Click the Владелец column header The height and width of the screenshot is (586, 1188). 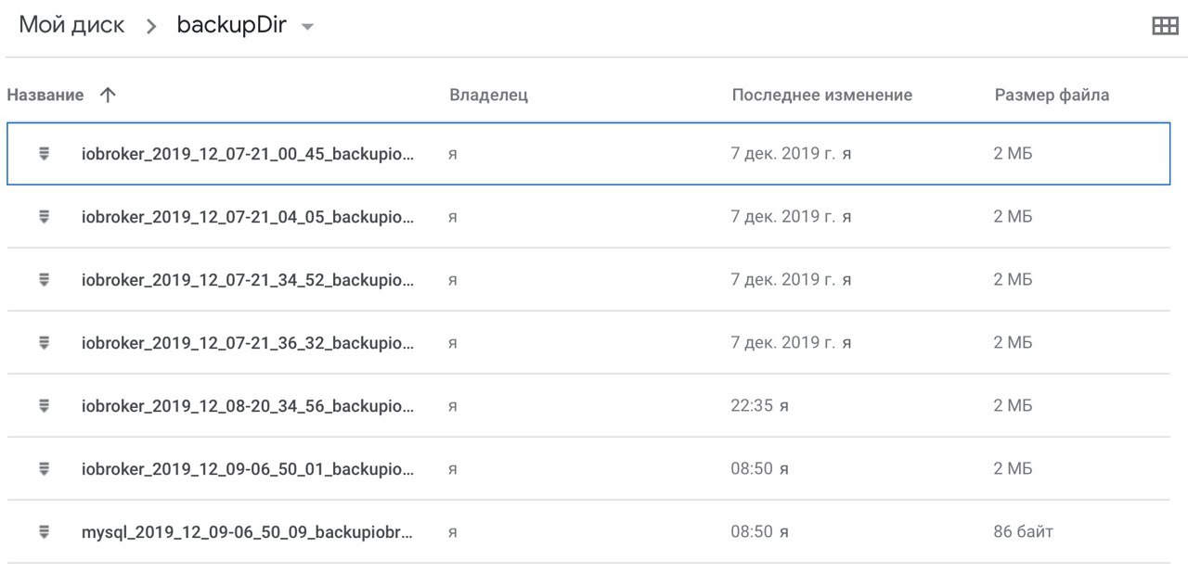488,95
